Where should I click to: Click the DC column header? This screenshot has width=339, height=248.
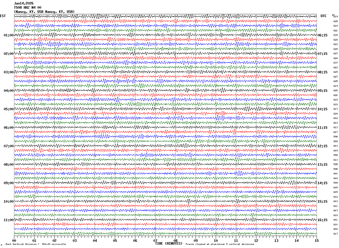[x=333, y=15]
